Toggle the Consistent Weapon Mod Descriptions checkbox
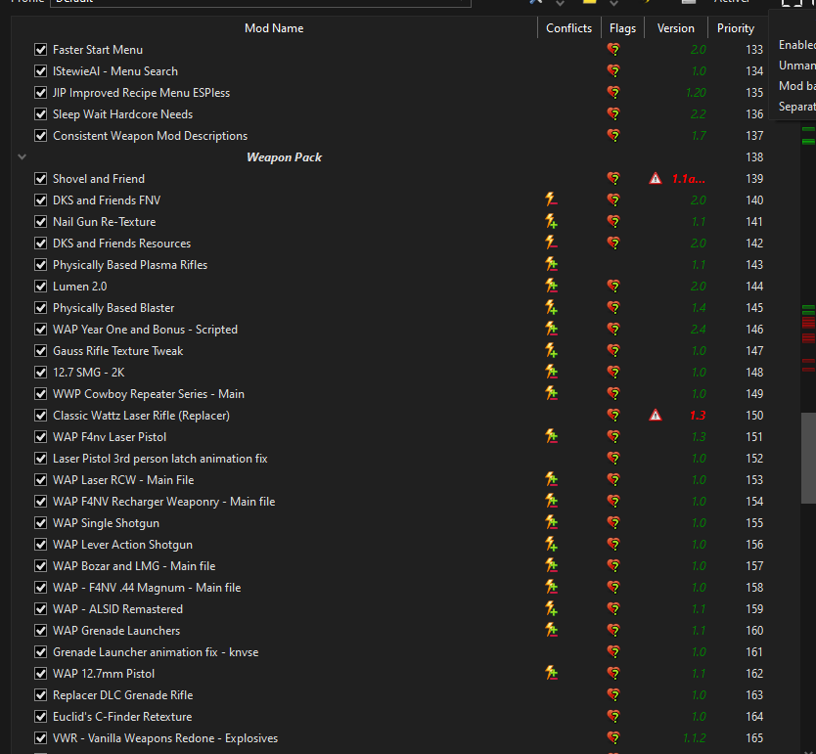 tap(40, 136)
